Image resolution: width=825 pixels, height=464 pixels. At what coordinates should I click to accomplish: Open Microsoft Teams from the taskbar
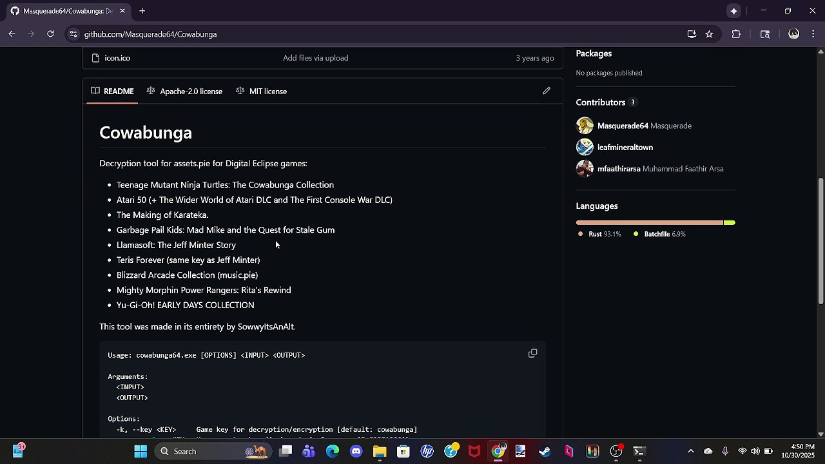(309, 451)
